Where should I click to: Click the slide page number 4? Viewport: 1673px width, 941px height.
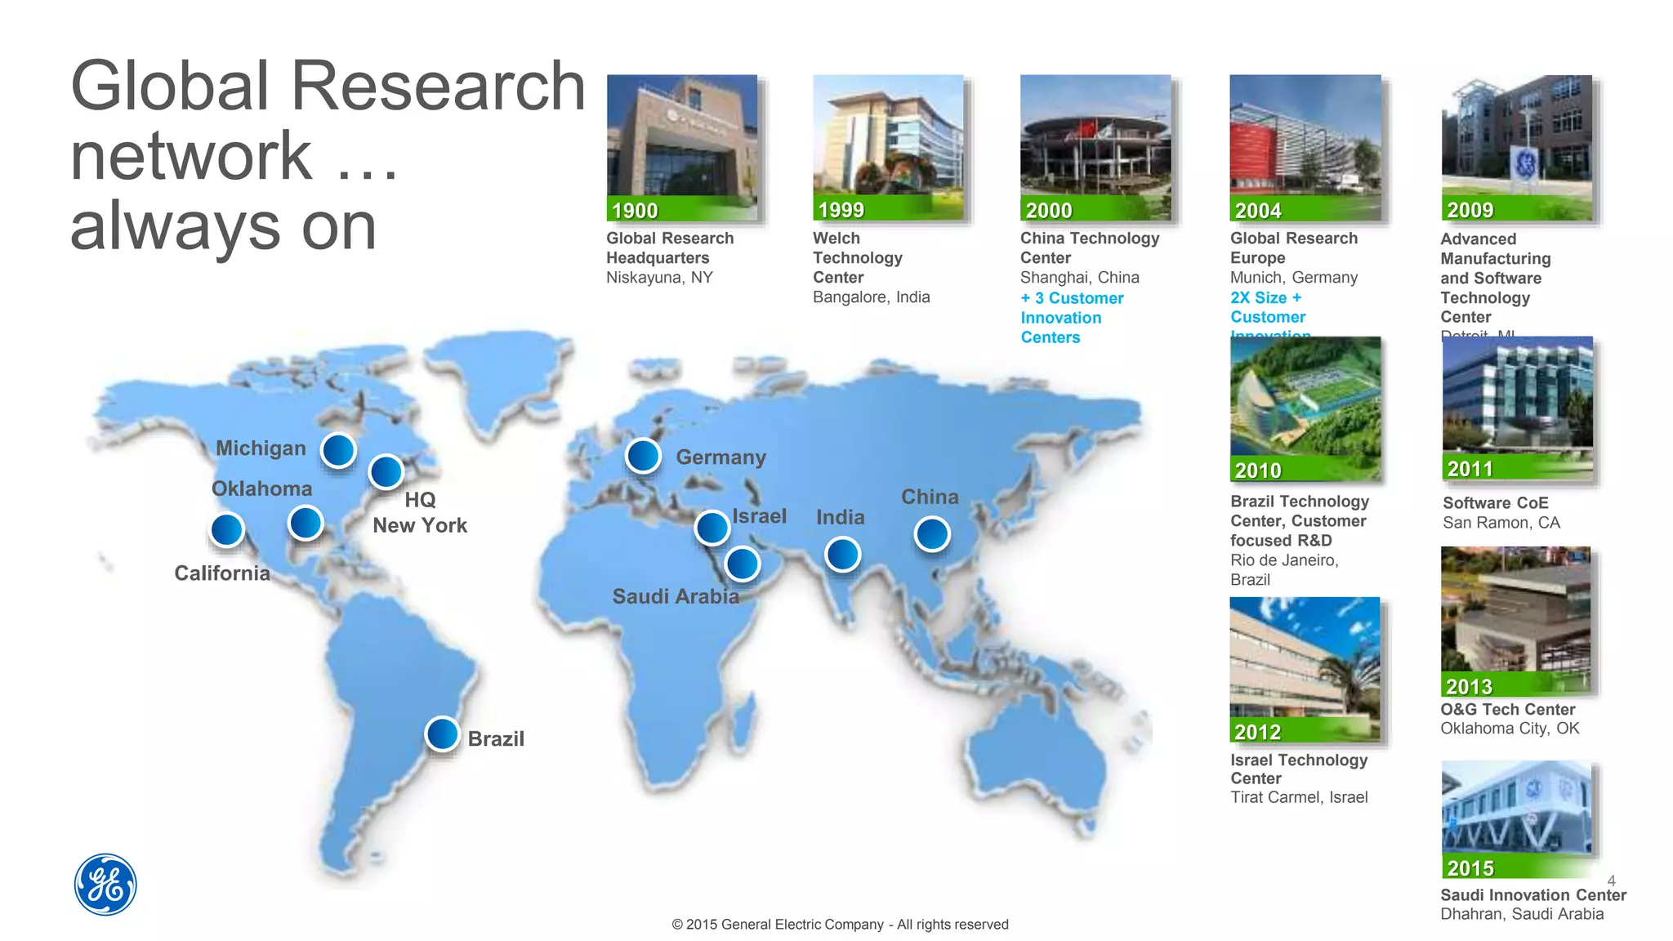pos(1611,881)
